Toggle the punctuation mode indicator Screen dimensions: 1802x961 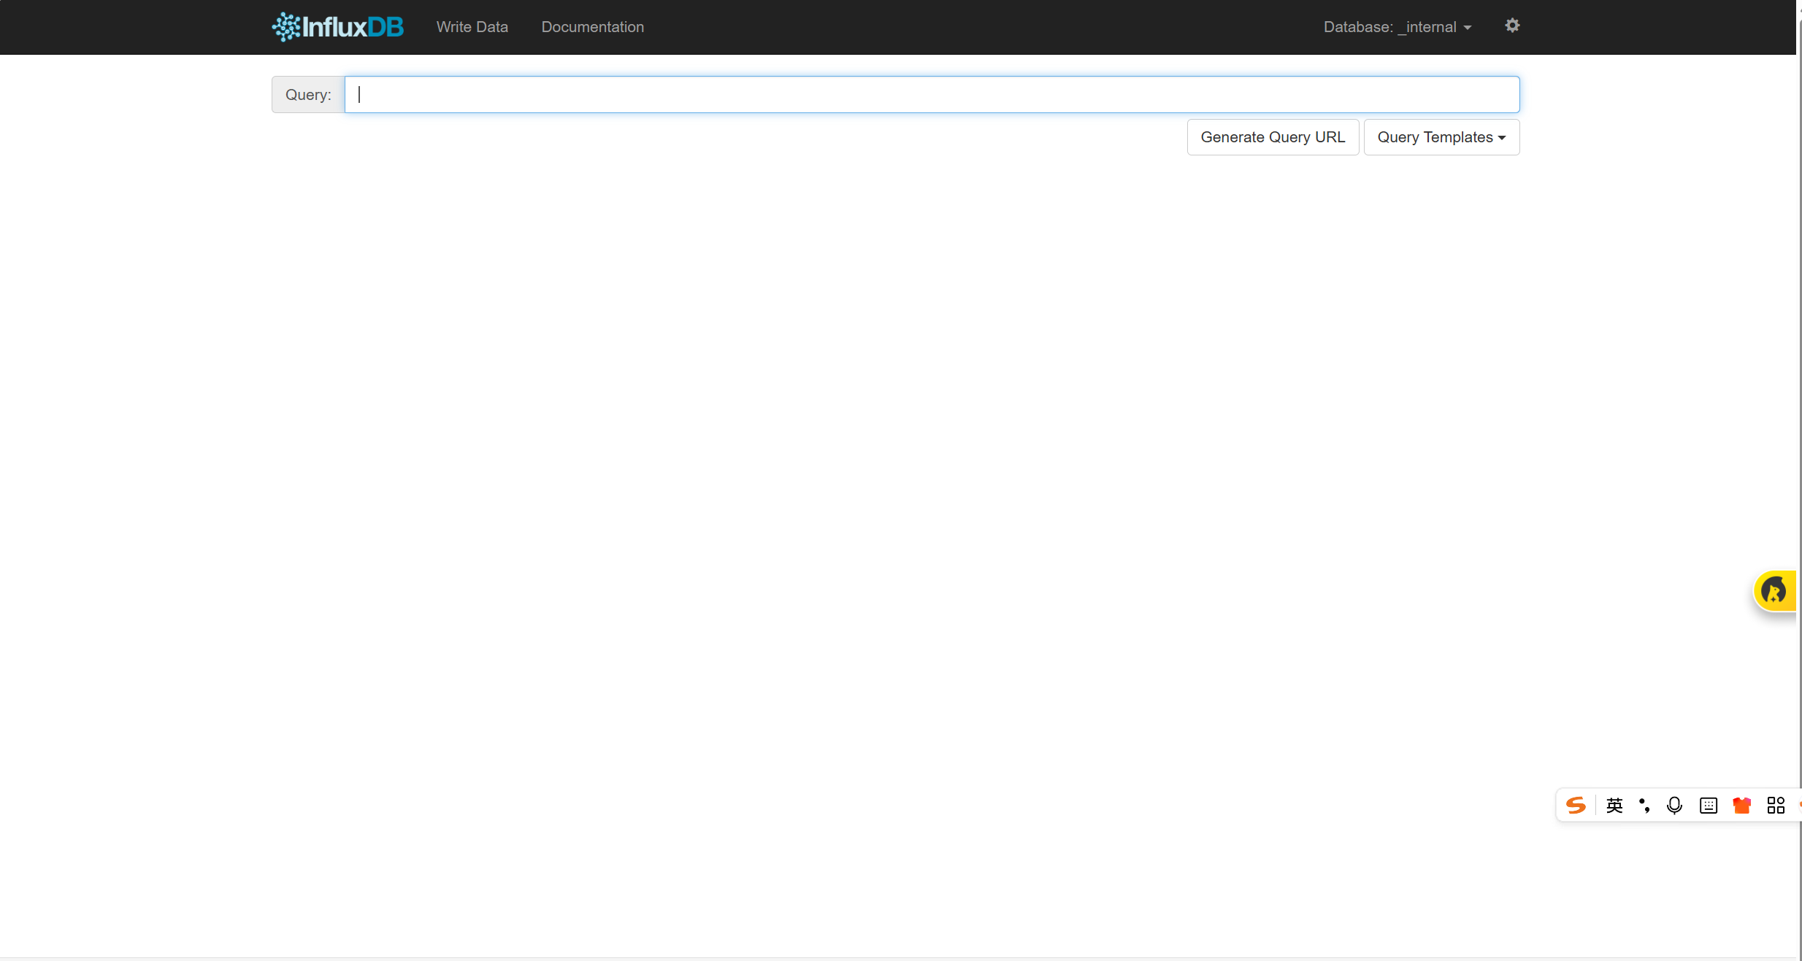tap(1644, 806)
